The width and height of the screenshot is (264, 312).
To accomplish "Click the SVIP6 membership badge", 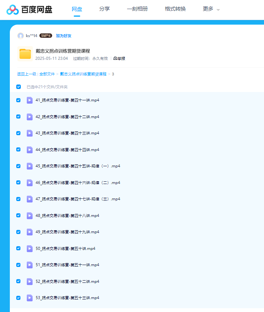I will 46,36.
